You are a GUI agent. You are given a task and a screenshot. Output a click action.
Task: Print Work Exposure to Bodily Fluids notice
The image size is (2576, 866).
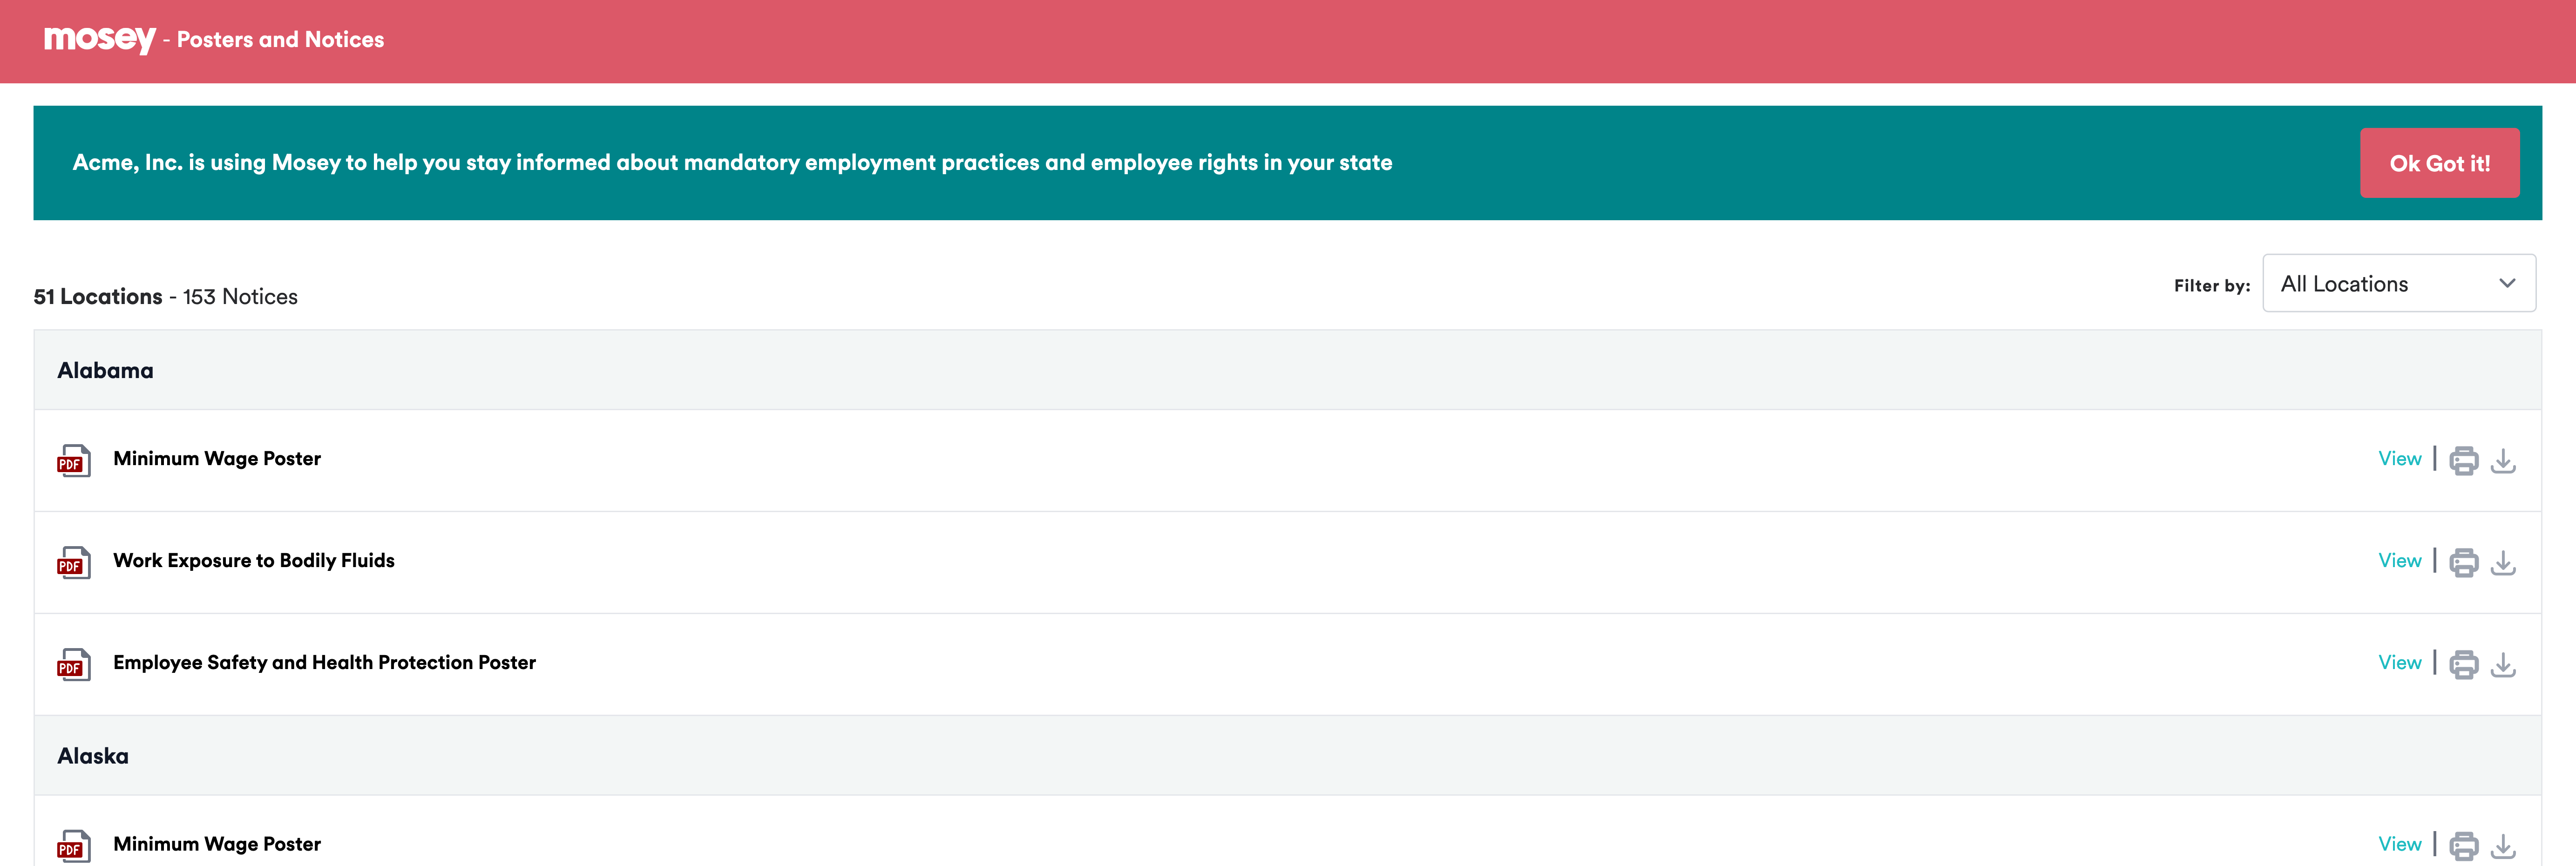coord(2463,563)
